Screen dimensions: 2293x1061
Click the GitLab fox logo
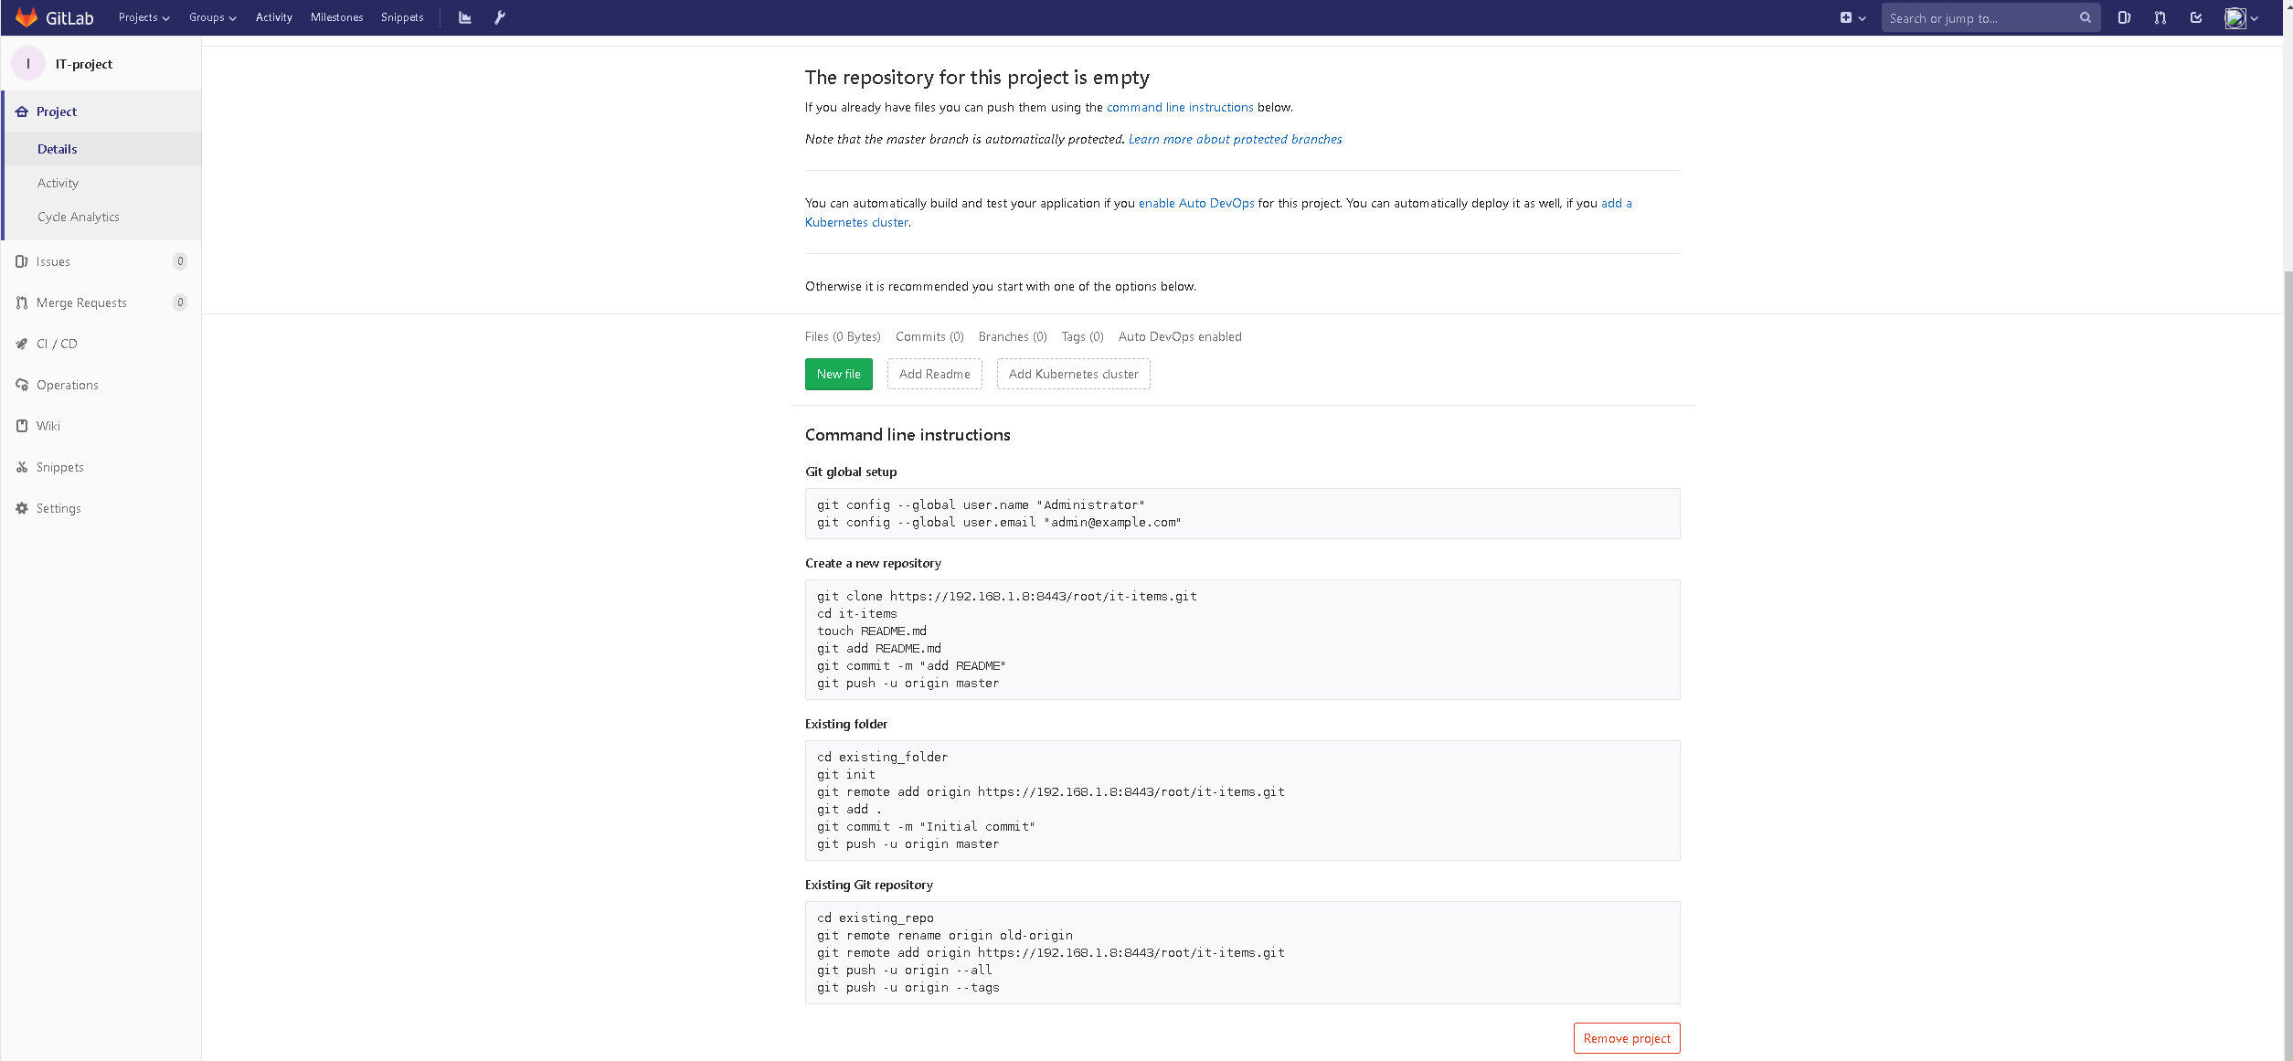27,17
